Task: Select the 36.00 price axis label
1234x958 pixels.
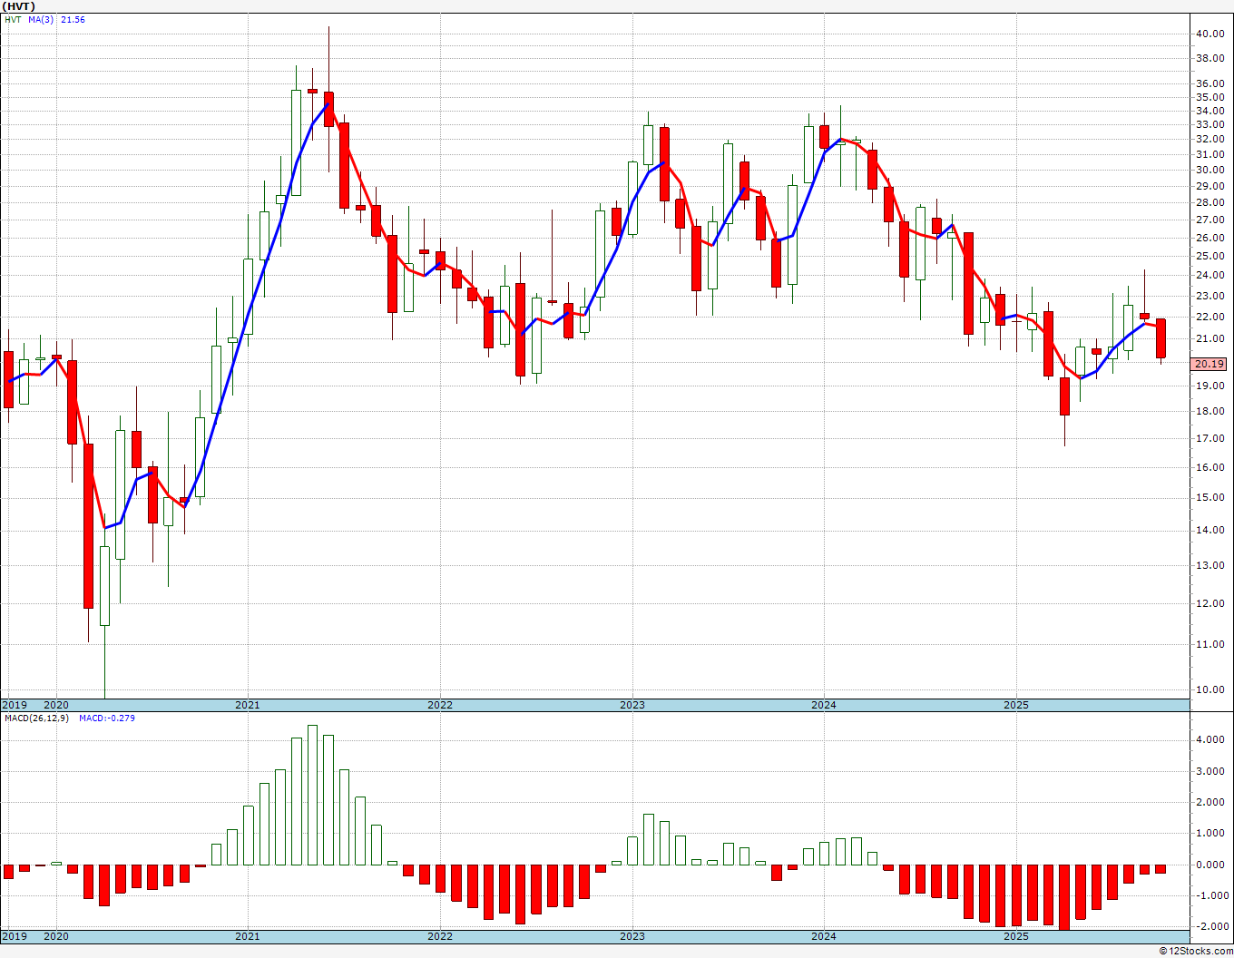Action: click(x=1210, y=83)
